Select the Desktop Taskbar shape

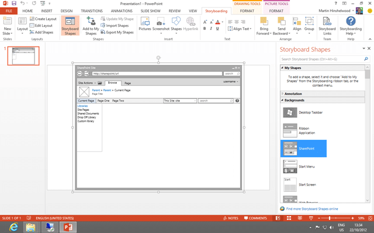(x=303, y=112)
